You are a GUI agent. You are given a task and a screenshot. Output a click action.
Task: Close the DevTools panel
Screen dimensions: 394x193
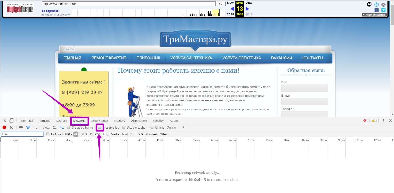pos(390,121)
